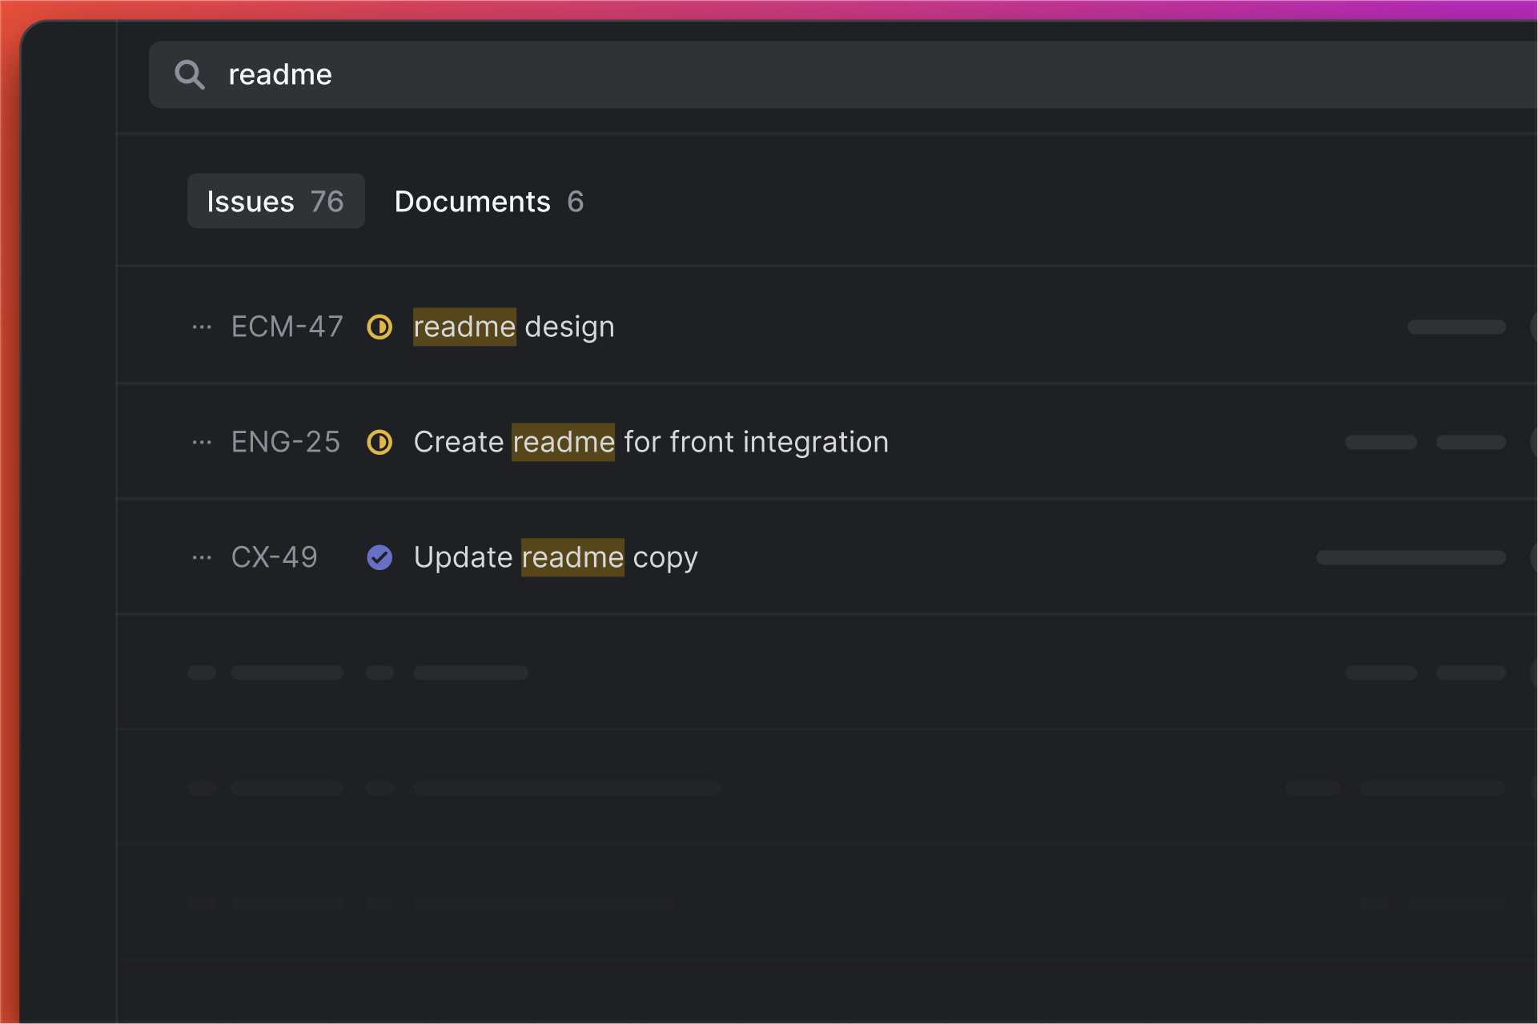
Task: Click the ECM-47 issue identifier
Action: (287, 327)
